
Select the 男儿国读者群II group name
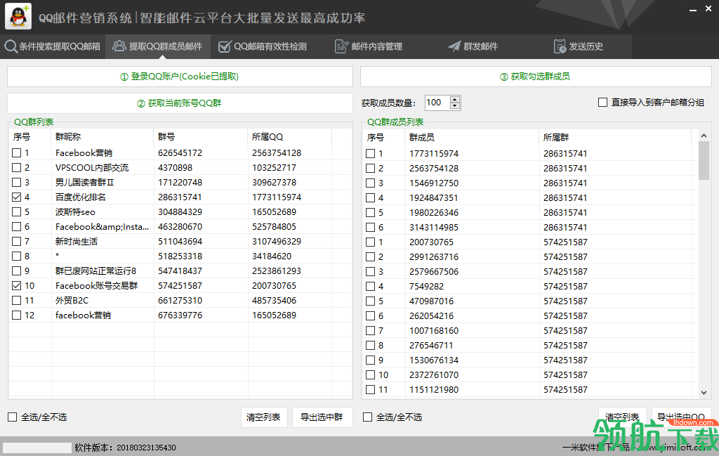pos(84,182)
